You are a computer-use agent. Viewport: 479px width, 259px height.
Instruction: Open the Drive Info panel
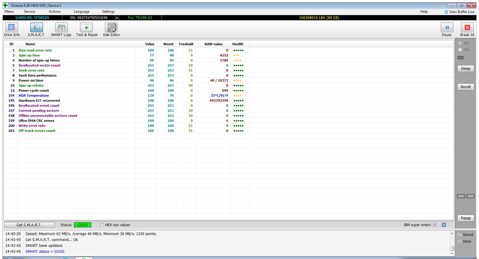point(12,30)
